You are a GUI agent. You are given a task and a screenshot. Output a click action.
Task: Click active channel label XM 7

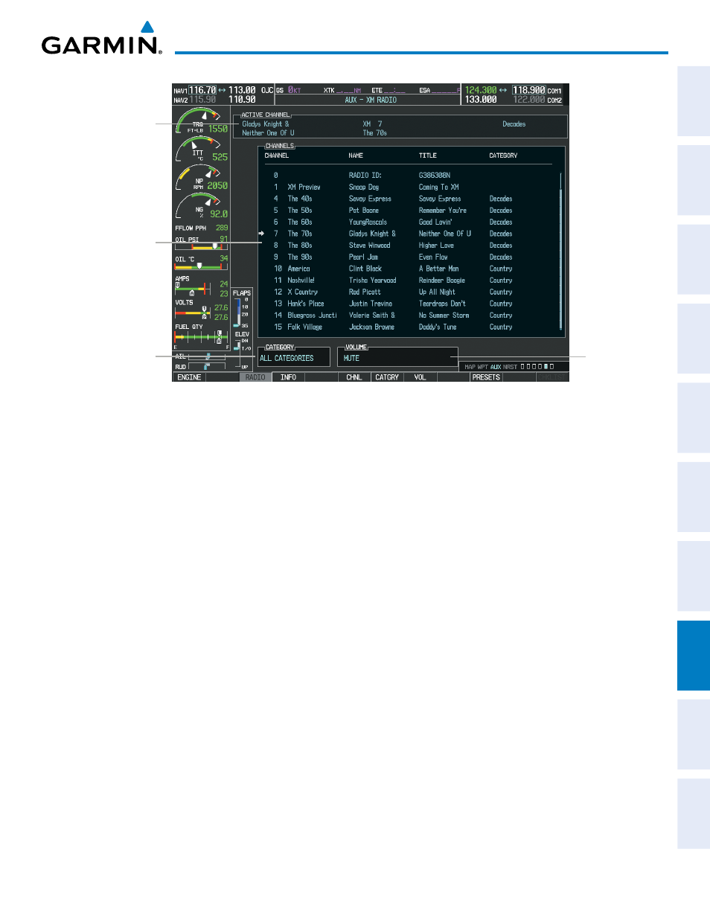click(x=373, y=124)
